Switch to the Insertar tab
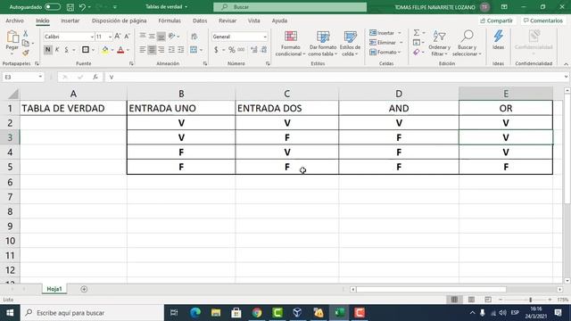571x321 pixels. [x=70, y=21]
